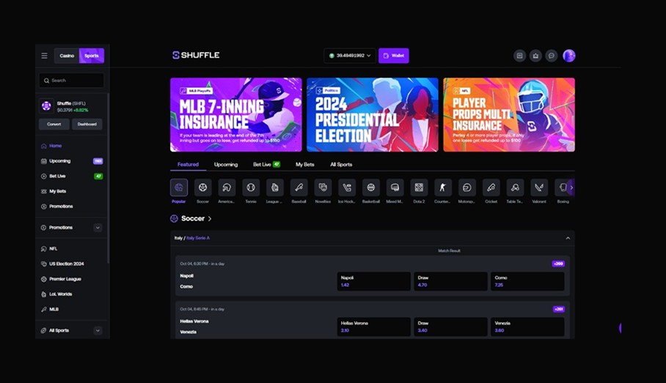Click the purple Wallet button
Screen dimensions: 666x383
coord(394,56)
